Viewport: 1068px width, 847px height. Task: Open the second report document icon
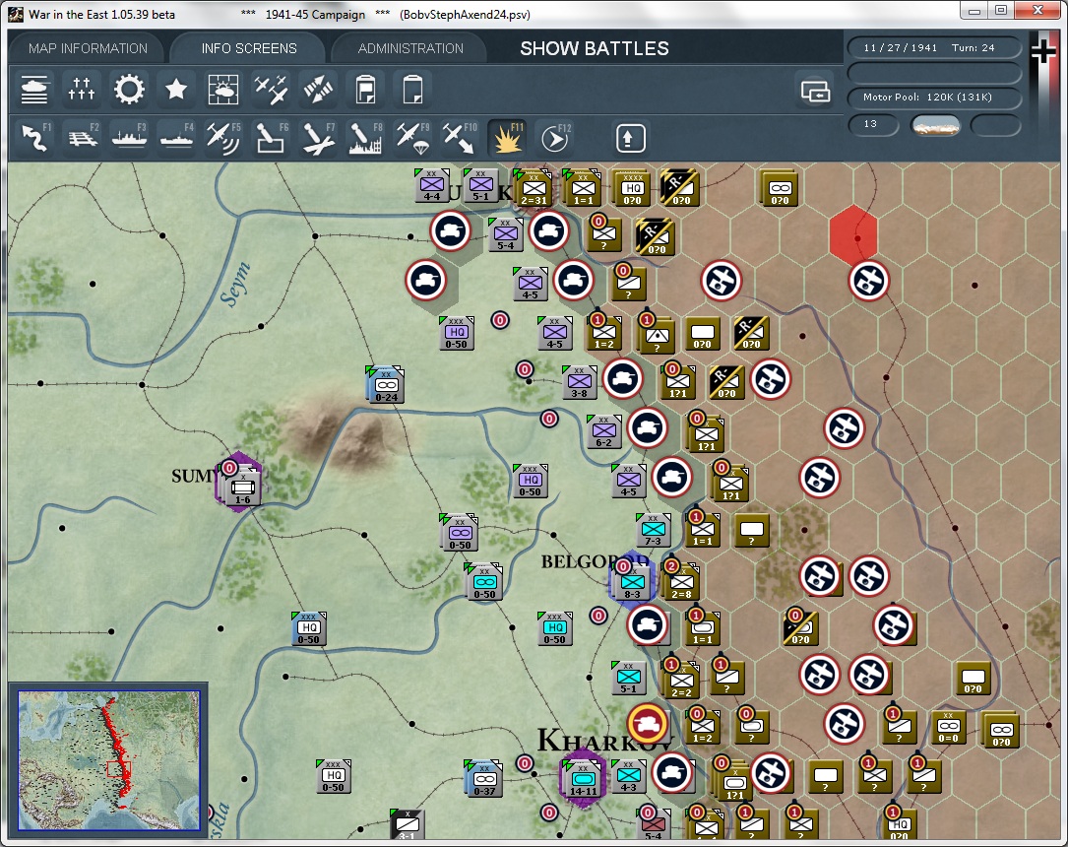click(412, 90)
